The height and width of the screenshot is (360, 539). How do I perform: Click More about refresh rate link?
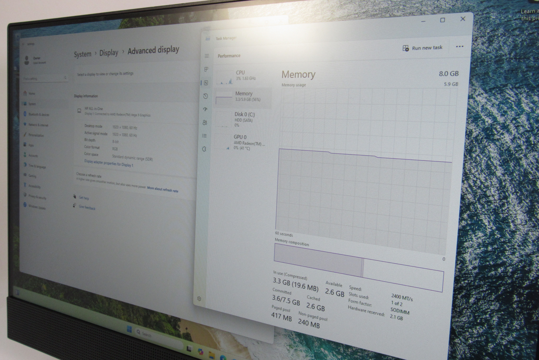coord(163,189)
